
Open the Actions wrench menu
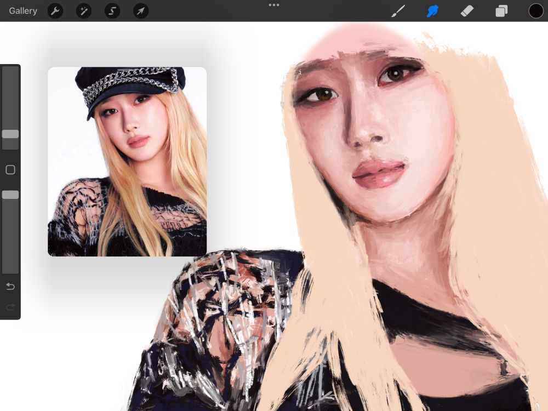55,11
